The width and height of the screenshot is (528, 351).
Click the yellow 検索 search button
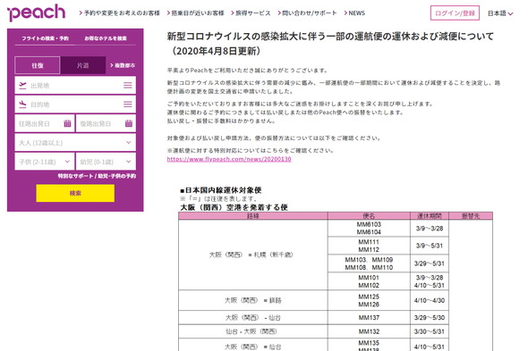[x=75, y=193]
